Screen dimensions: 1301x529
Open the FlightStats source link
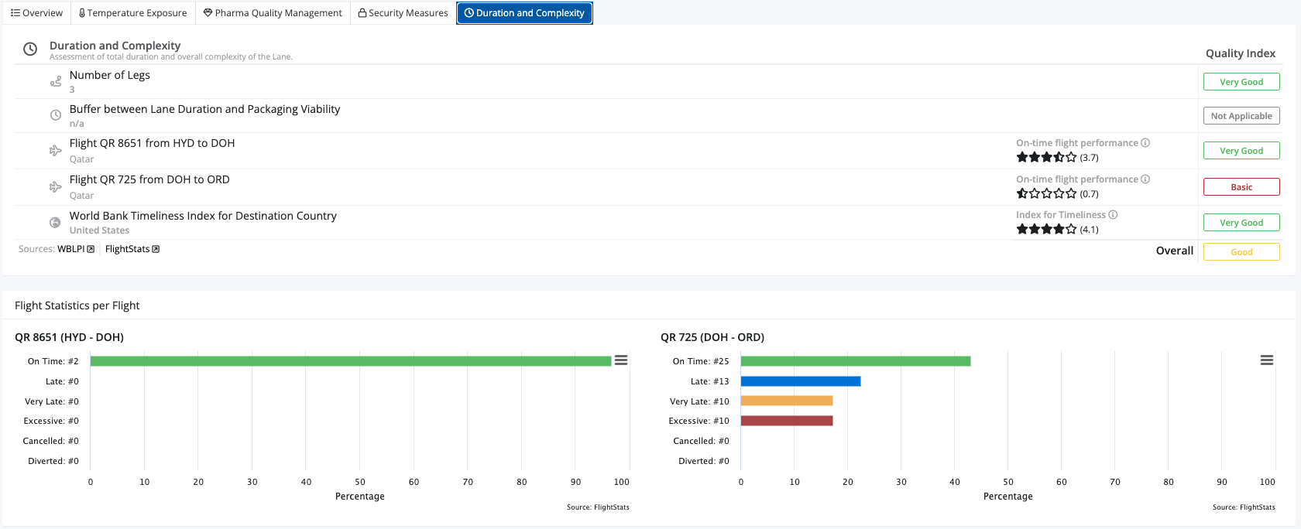(x=132, y=249)
